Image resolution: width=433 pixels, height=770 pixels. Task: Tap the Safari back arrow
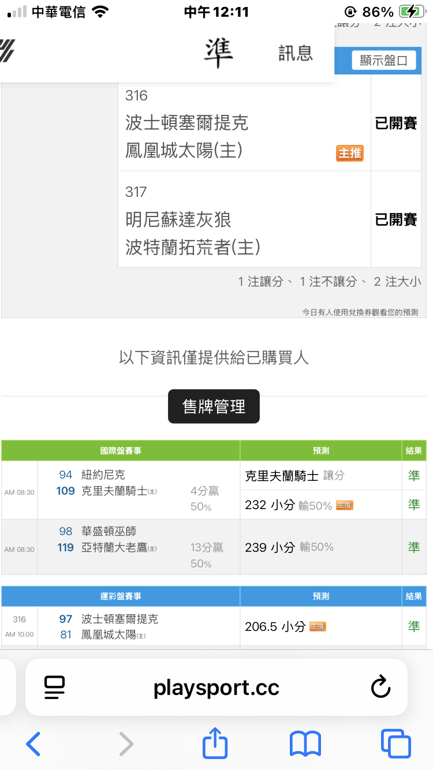pyautogui.click(x=33, y=743)
